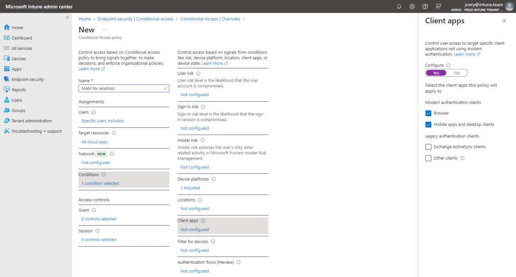
Task: Open the ellipsis menu next to New
Action: pyautogui.click(x=104, y=29)
